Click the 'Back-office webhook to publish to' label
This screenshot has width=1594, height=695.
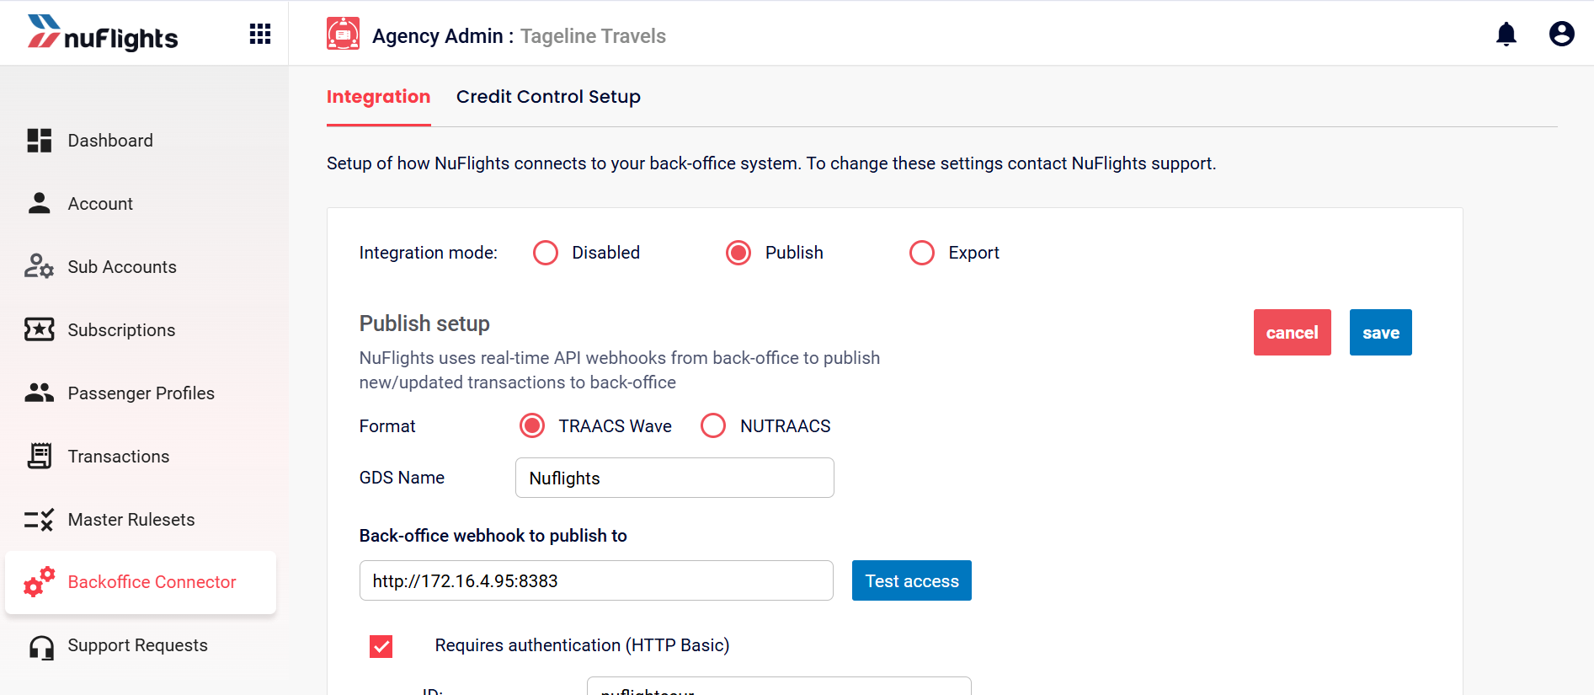tap(493, 536)
